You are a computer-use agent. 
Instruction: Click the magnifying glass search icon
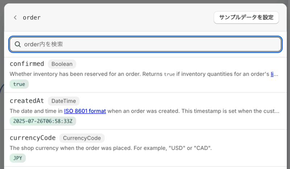coord(18,44)
